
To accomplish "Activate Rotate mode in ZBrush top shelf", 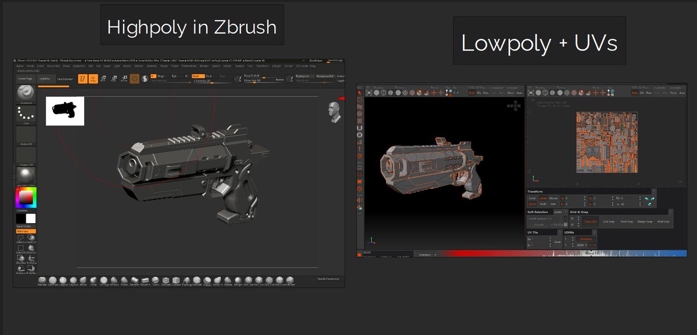I will (124, 79).
